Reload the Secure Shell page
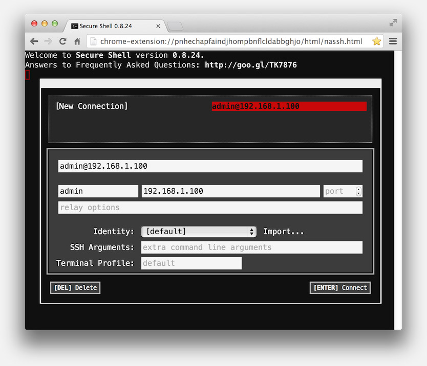The width and height of the screenshot is (427, 366). pos(63,41)
